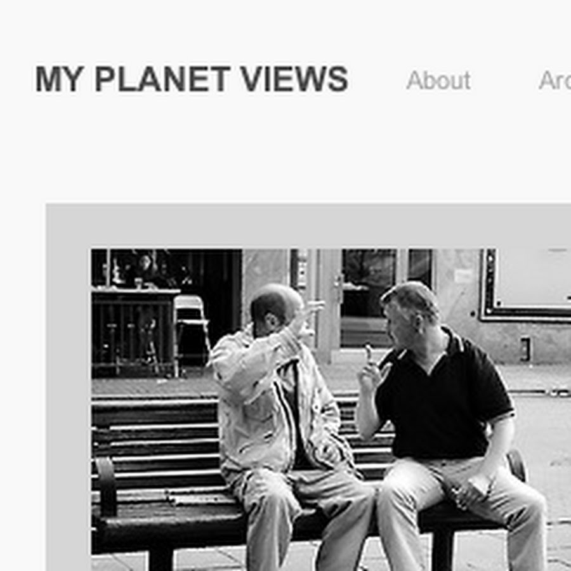This screenshot has height=571, width=571.
Task: Open the partially visible Archive menu item
Action: click(555, 81)
